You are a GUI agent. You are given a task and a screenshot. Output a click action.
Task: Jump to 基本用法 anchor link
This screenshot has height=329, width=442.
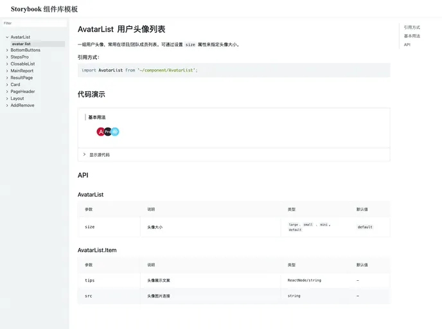tap(412, 36)
